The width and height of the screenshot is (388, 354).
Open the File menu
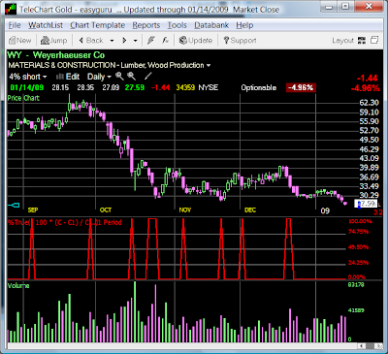(x=15, y=25)
